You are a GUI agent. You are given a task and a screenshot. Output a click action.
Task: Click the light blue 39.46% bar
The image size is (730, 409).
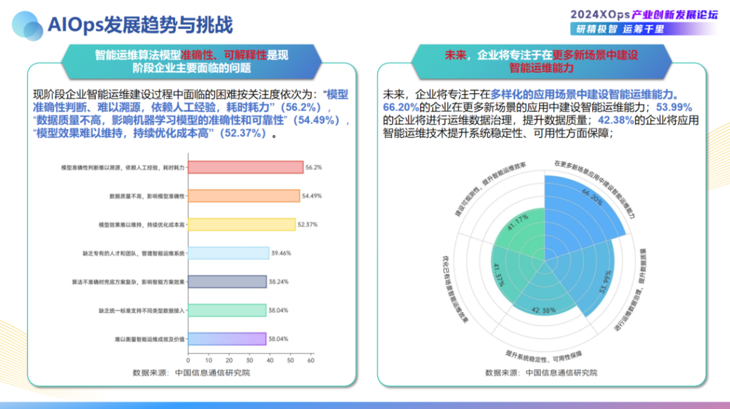tap(228, 253)
